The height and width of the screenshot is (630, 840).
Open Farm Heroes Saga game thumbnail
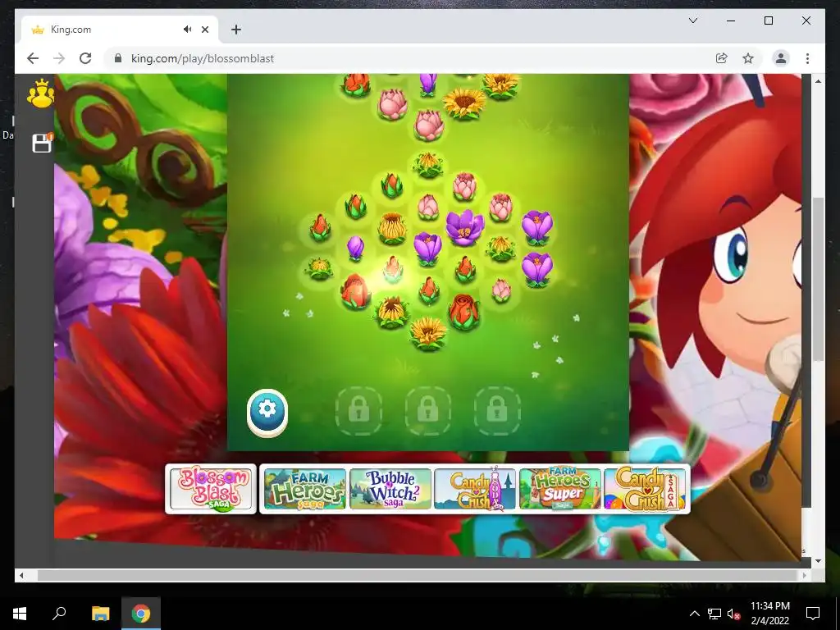coord(305,489)
